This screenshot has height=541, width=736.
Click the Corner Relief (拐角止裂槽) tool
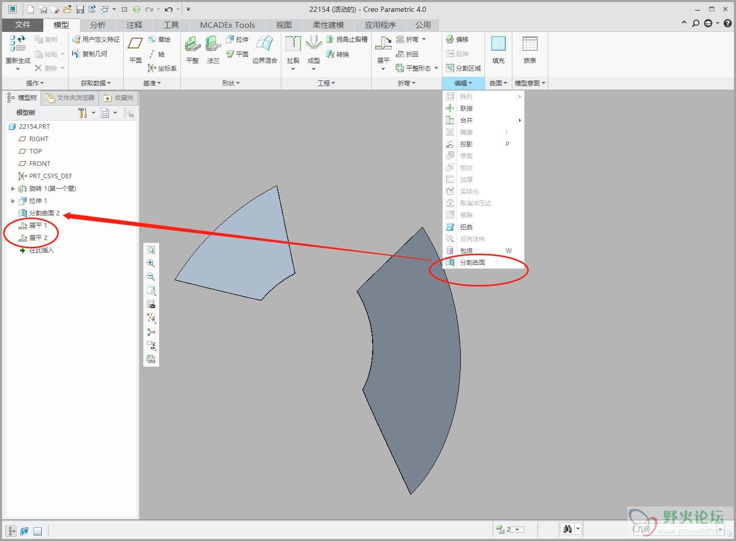pos(347,40)
